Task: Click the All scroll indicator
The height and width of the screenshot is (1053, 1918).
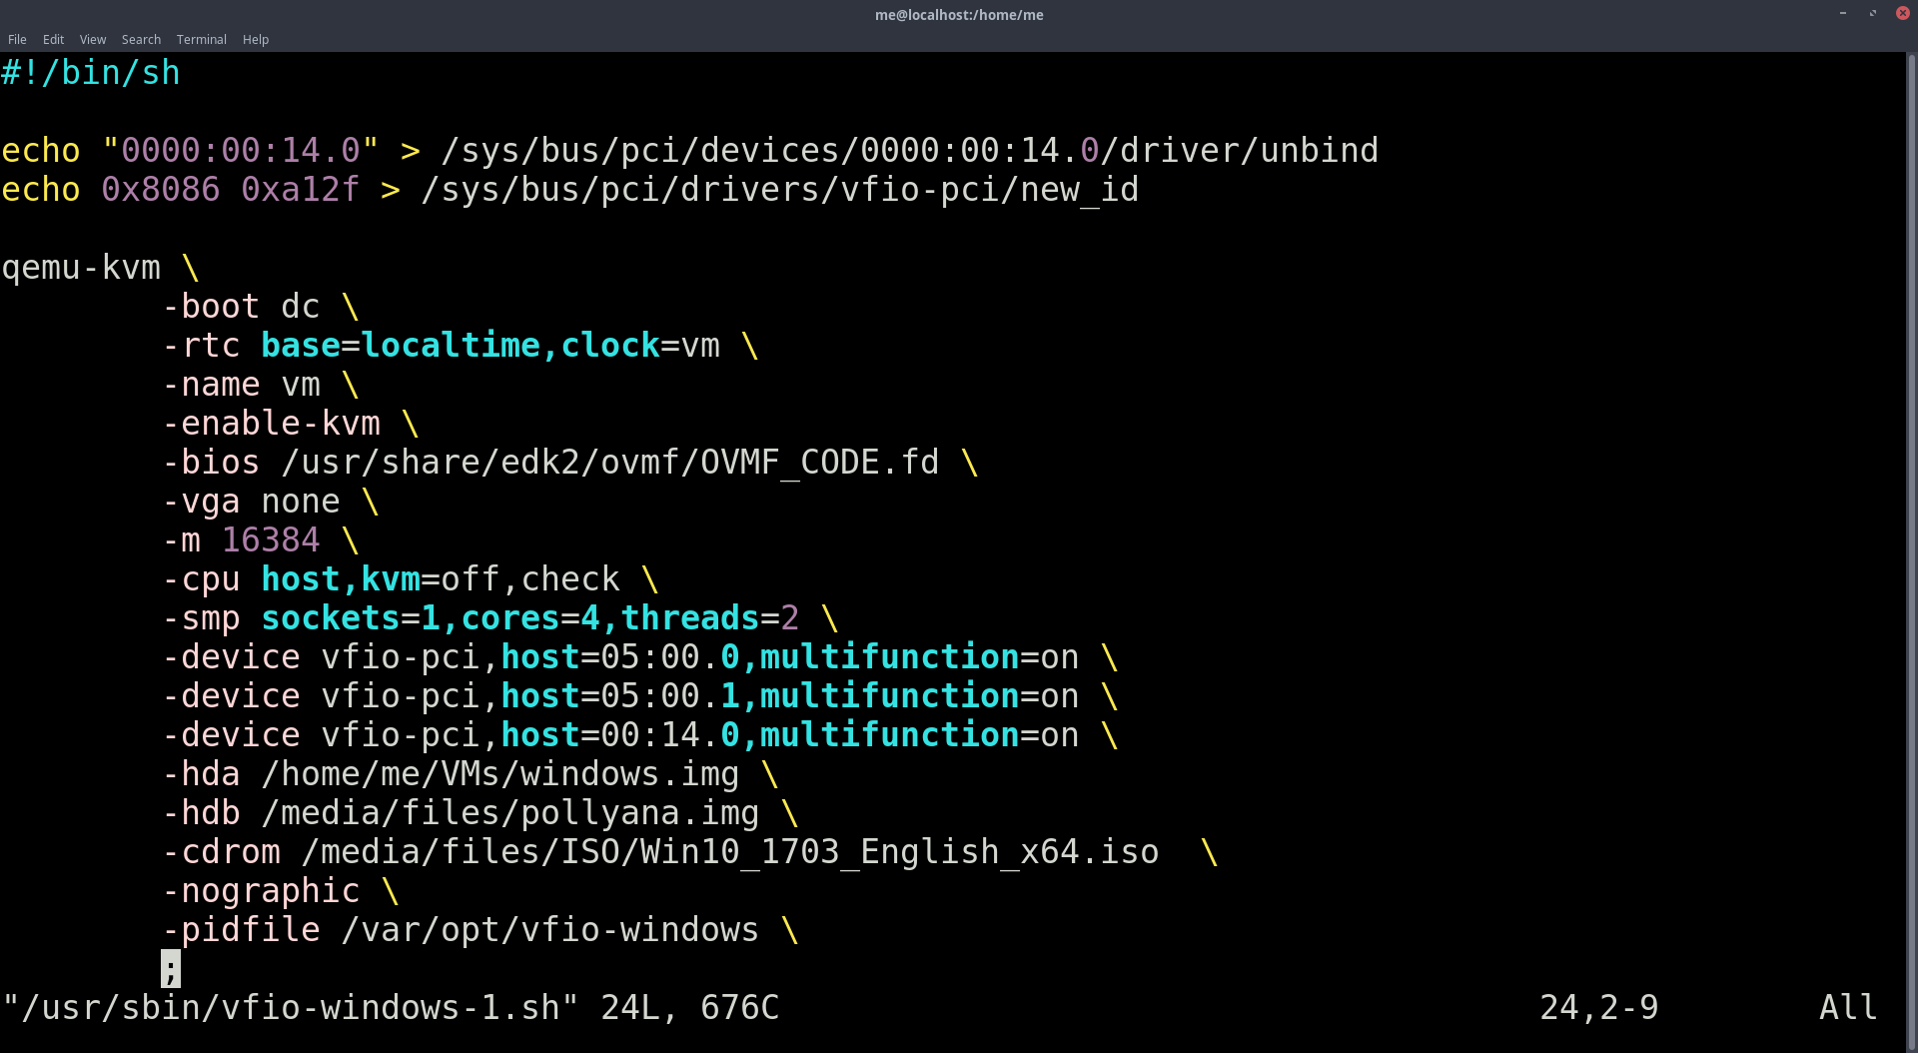Action: click(1848, 1008)
